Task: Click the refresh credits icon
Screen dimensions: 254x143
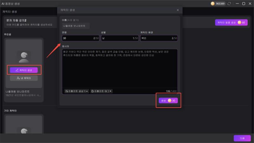Action: 229,3
